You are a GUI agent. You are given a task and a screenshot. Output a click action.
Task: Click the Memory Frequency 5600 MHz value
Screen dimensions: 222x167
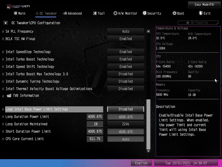(x=162, y=95)
